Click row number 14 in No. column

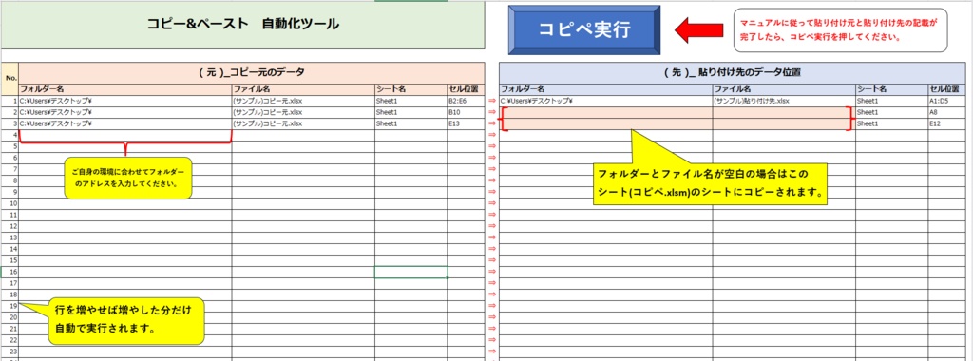[10, 249]
